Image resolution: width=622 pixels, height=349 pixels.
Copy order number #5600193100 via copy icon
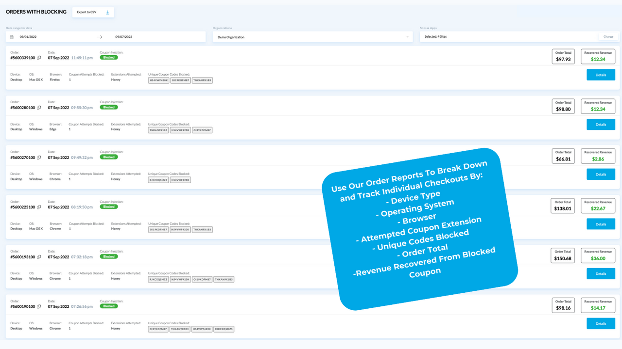pos(39,257)
